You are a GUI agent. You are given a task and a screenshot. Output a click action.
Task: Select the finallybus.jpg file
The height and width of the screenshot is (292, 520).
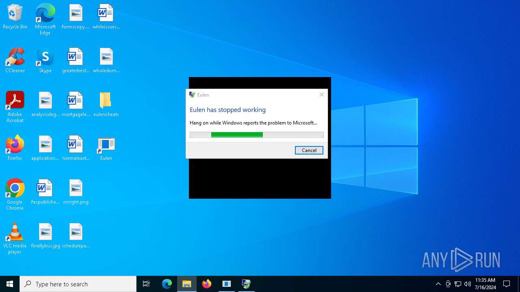tap(45, 236)
